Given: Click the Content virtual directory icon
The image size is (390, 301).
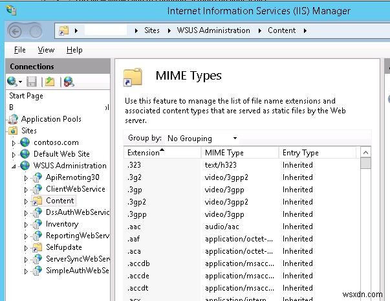Looking at the screenshot, I should click(37, 201).
